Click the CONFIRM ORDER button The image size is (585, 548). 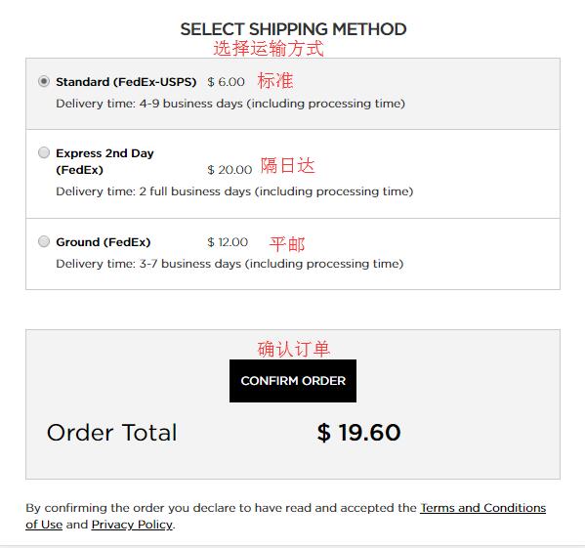293,381
